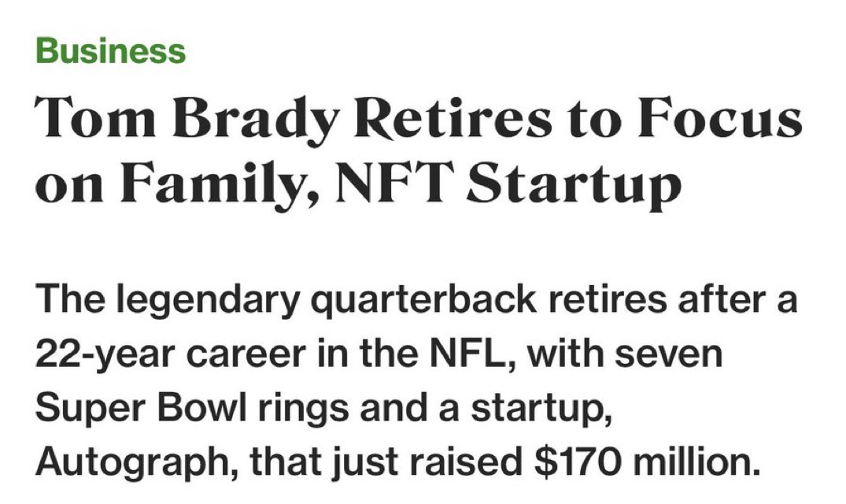Click the Tom Brady headline
846x504 pixels.
[x=417, y=154]
